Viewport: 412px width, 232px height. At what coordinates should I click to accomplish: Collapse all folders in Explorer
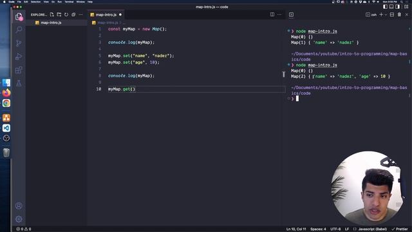click(x=73, y=14)
